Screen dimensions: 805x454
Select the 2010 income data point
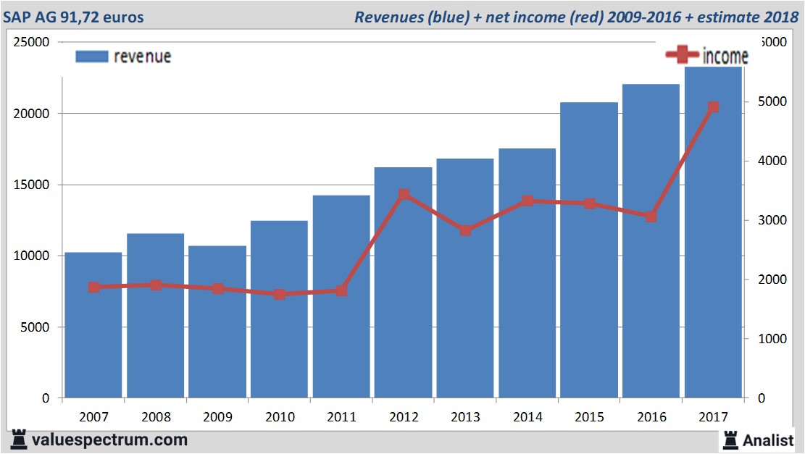pyautogui.click(x=279, y=295)
